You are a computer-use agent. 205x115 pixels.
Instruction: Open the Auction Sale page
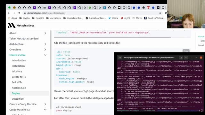(19, 88)
